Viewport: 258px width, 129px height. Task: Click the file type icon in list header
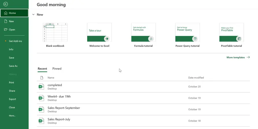click(x=42, y=78)
